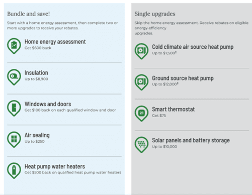
Task: Open the Insulation heading link
Action: click(36, 73)
